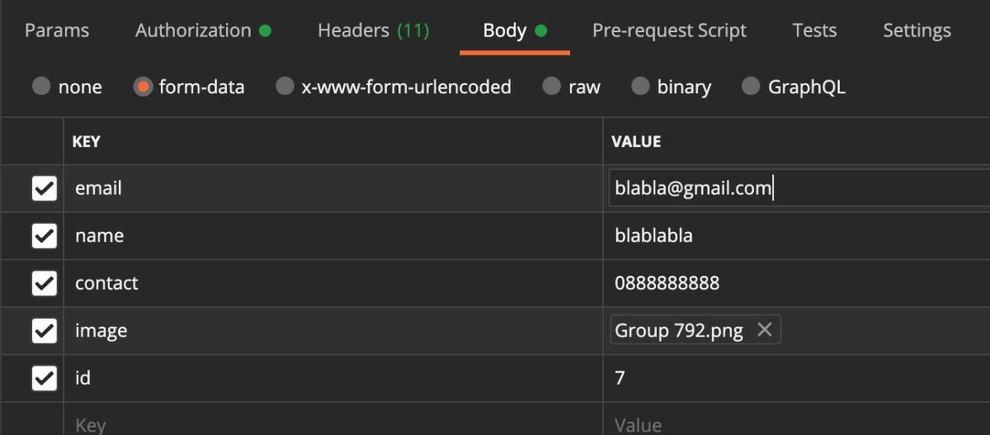Switch to the Tests tab
Viewport: 990px width, 435px height.
click(814, 31)
